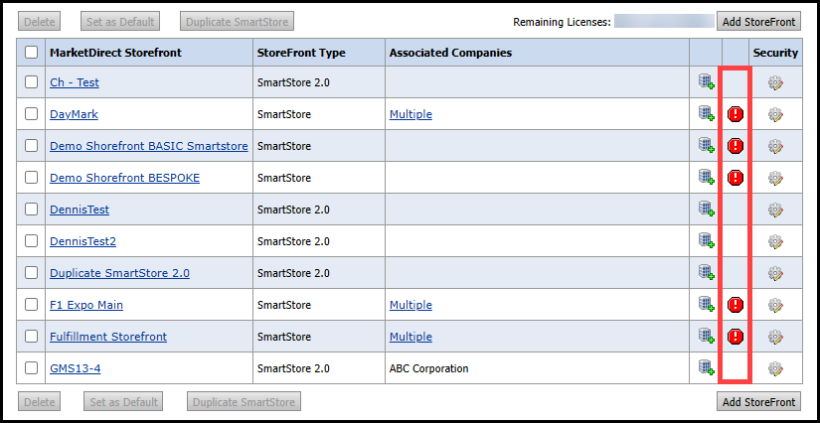820x423 pixels.
Task: Click the red alert icon in DayMark row
Action: (x=736, y=114)
